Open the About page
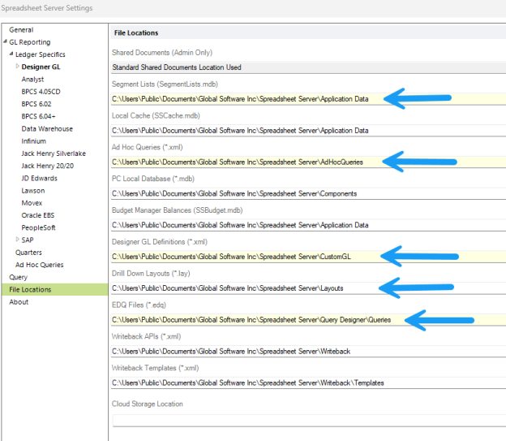Screen dimensions: 506x441 pos(19,301)
